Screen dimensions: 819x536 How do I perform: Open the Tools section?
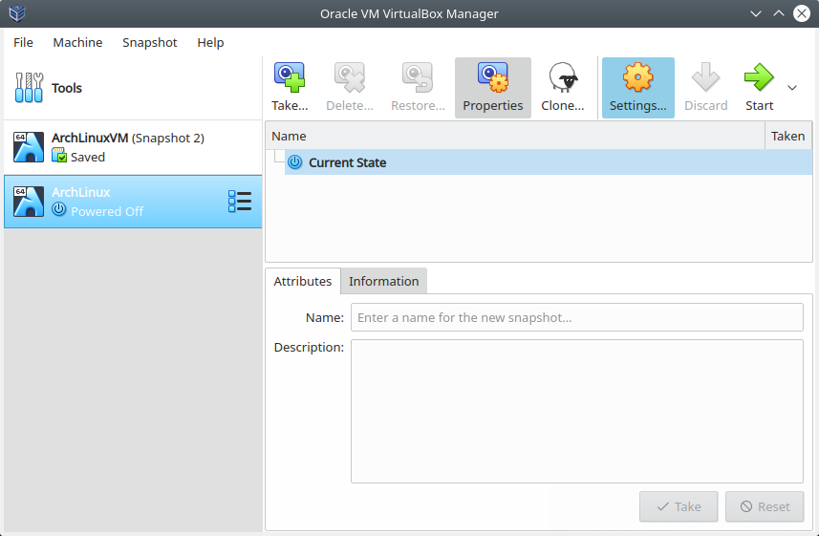point(133,88)
